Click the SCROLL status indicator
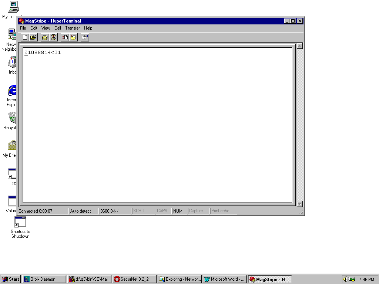Viewport: 379px width, 284px height. click(x=143, y=211)
